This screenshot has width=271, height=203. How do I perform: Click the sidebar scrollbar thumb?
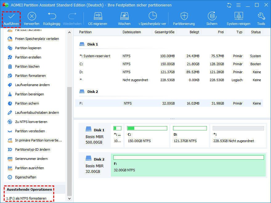70,141
